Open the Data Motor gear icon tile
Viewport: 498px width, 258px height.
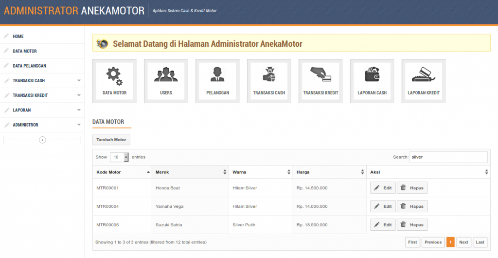(114, 81)
